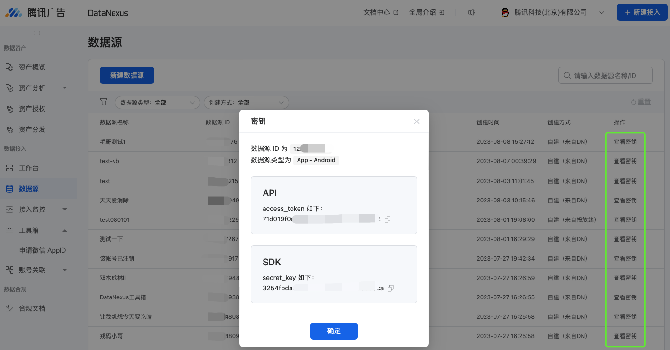Copy the access_token value
The image size is (670, 350).
point(388,219)
